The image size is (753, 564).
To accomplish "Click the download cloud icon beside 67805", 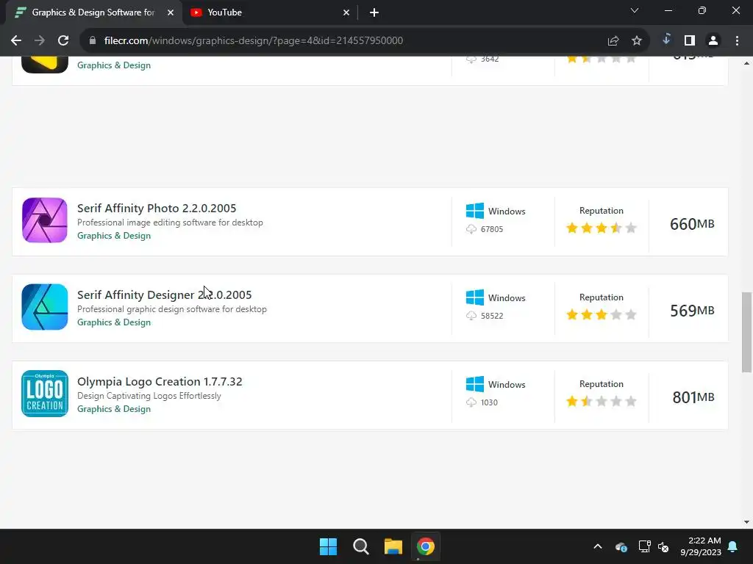I will click(471, 229).
